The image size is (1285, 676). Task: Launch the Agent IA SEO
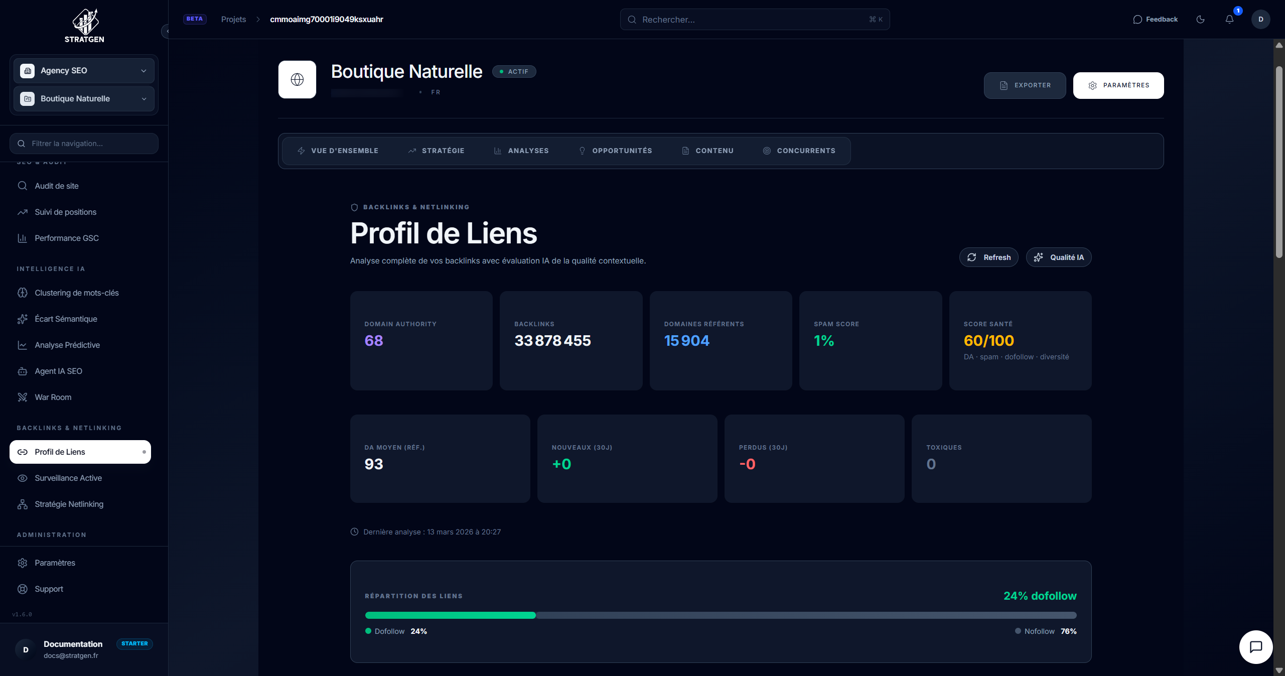[58, 371]
